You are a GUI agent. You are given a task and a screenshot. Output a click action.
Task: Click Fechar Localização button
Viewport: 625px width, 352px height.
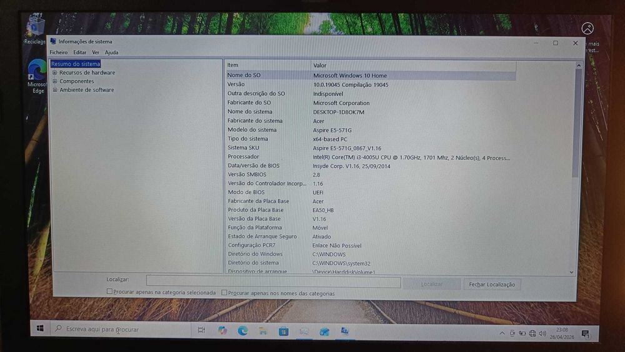[x=492, y=284]
